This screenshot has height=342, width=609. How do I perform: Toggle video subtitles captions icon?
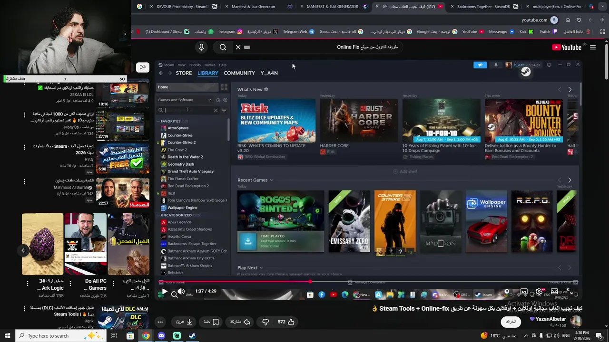tap(524, 292)
